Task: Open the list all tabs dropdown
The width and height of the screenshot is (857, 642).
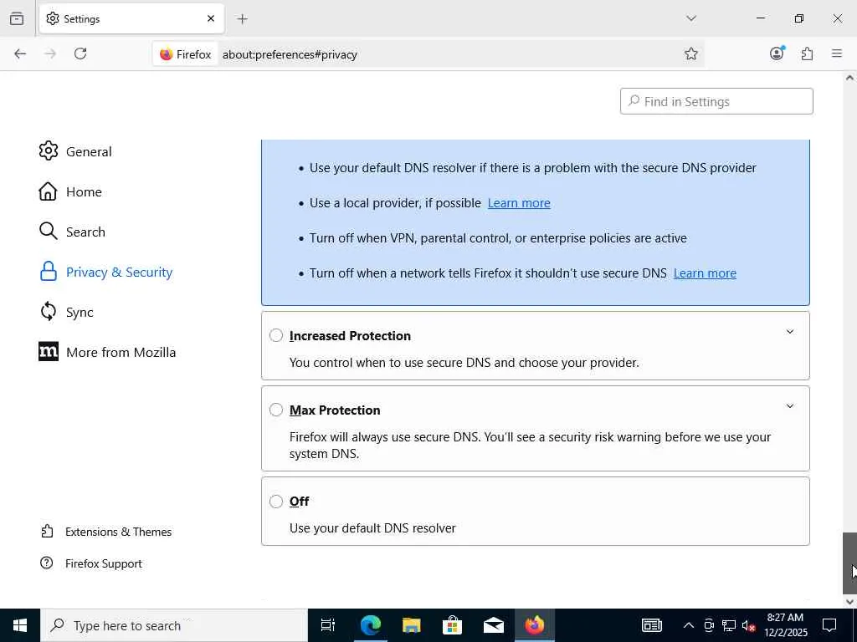Action: pyautogui.click(x=690, y=18)
